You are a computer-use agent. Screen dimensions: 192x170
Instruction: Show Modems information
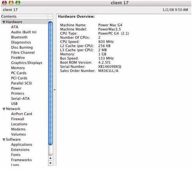(19, 129)
